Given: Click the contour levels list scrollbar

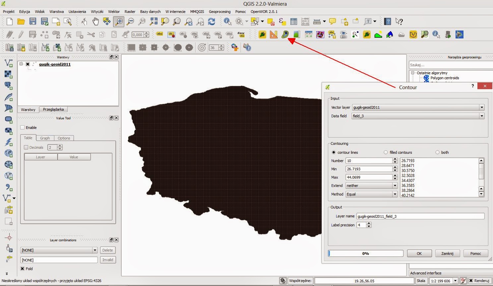Looking at the screenshot, I should point(481,178).
